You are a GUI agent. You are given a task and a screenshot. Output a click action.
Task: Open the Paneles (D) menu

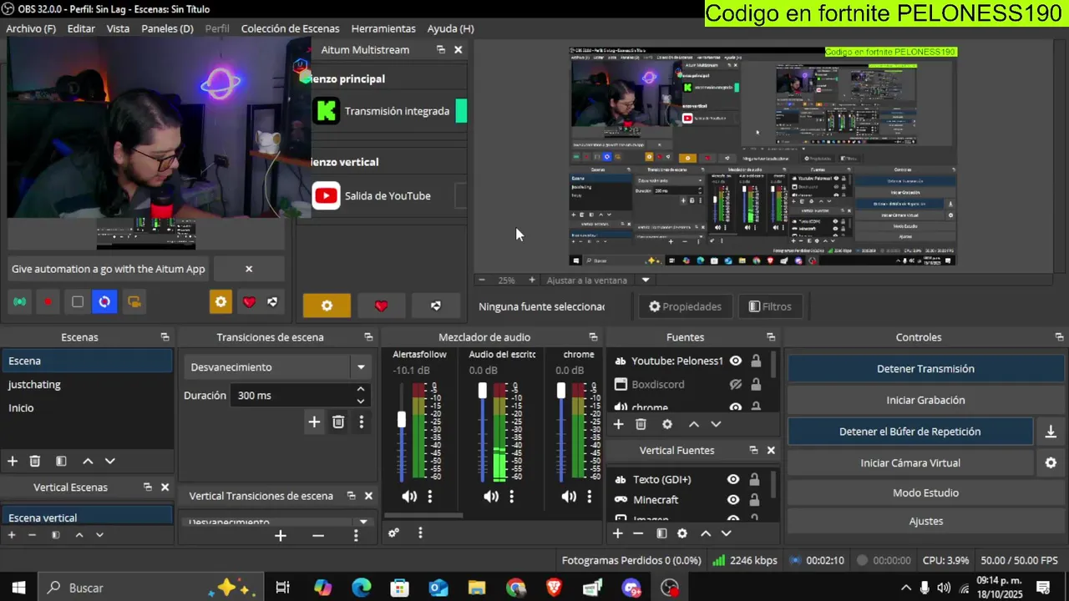tap(167, 28)
